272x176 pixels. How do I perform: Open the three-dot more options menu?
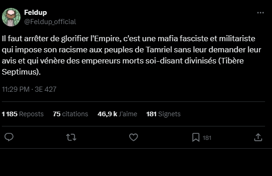click(260, 13)
